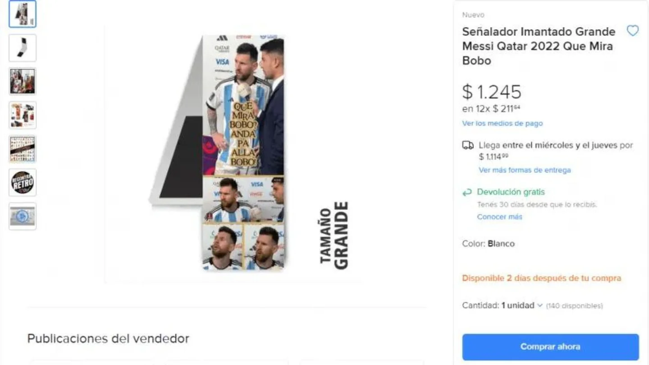Play the video thumbnail
This screenshot has height=365, width=649.
coord(23,216)
